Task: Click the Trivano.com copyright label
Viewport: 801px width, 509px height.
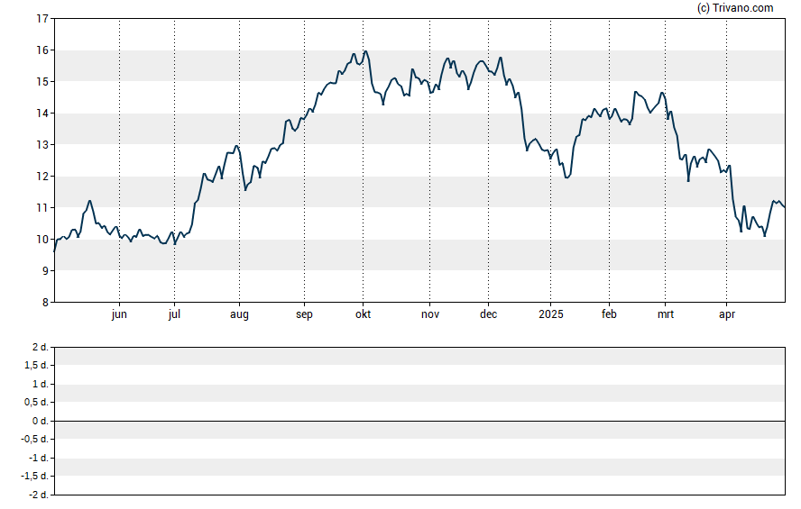Action: [x=735, y=7]
